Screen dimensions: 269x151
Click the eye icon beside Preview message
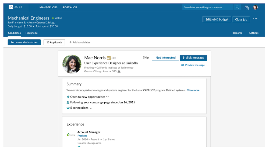[183, 65]
